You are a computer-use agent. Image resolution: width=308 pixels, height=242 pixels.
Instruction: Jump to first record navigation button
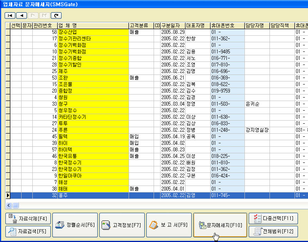[x=10, y=15]
